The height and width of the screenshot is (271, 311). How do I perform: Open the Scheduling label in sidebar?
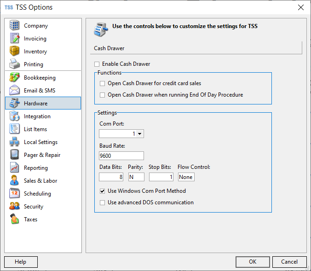(x=37, y=194)
